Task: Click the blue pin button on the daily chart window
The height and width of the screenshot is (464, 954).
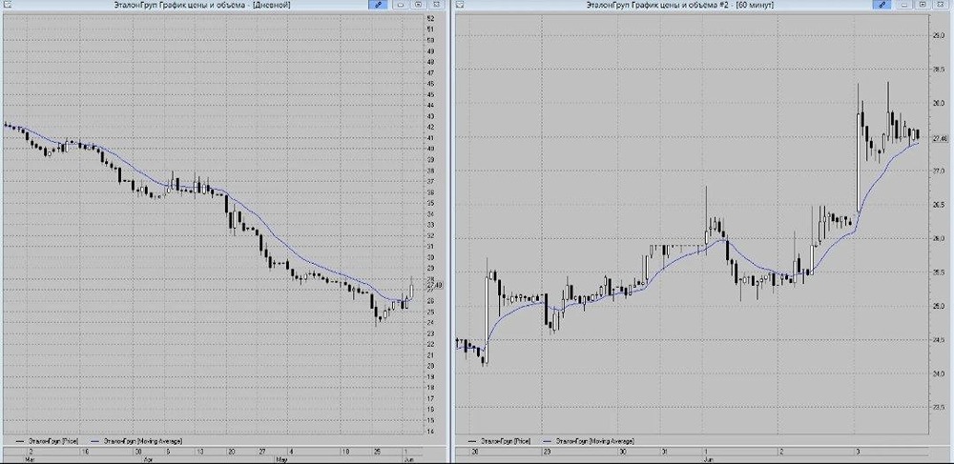Action: point(378,4)
